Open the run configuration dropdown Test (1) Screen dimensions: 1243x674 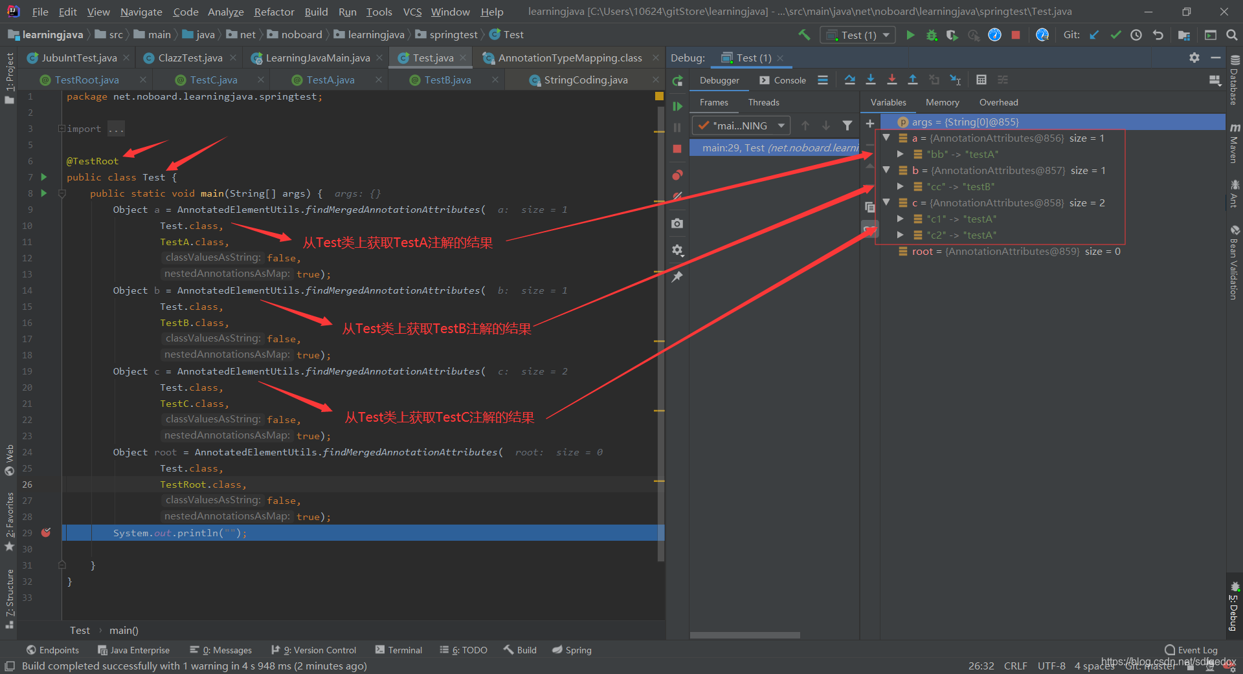(x=858, y=35)
